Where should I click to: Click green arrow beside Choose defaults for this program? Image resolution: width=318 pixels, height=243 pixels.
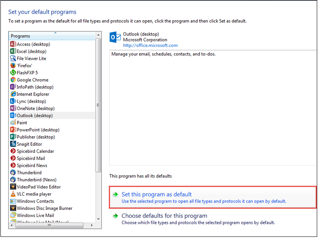point(115,216)
